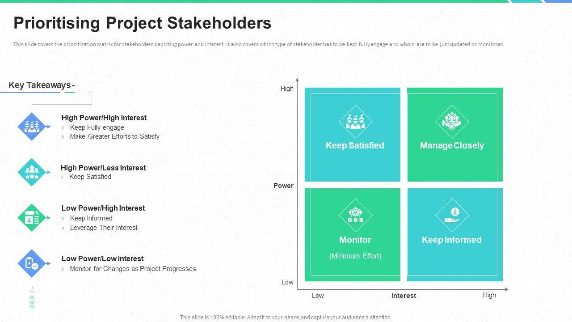Select the icon above the Monitor quadrant label
572x322 pixels.
pyautogui.click(x=355, y=215)
